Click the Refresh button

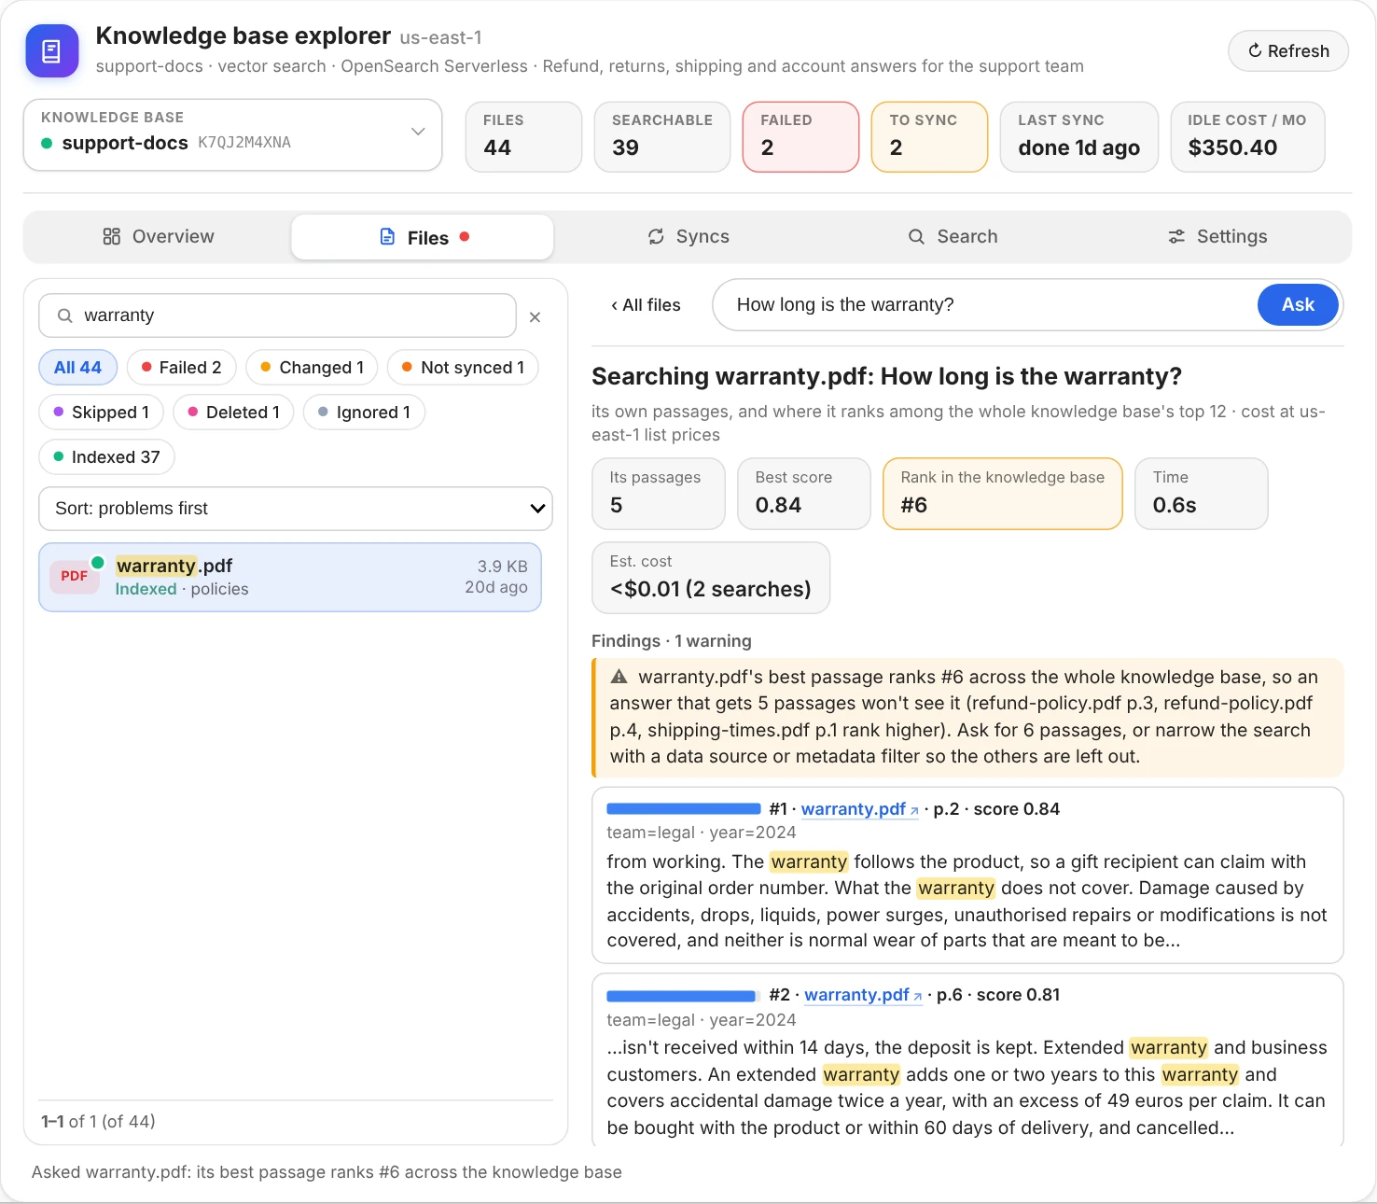[1288, 51]
